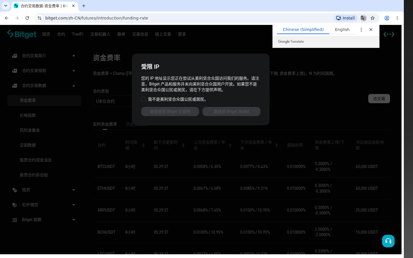This screenshot has height=258, width=413.
Task: Open 现货 top navigation menu
Action: pyautogui.click(x=46, y=34)
